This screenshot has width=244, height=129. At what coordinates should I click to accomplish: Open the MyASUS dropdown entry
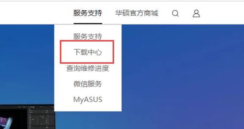click(x=88, y=100)
